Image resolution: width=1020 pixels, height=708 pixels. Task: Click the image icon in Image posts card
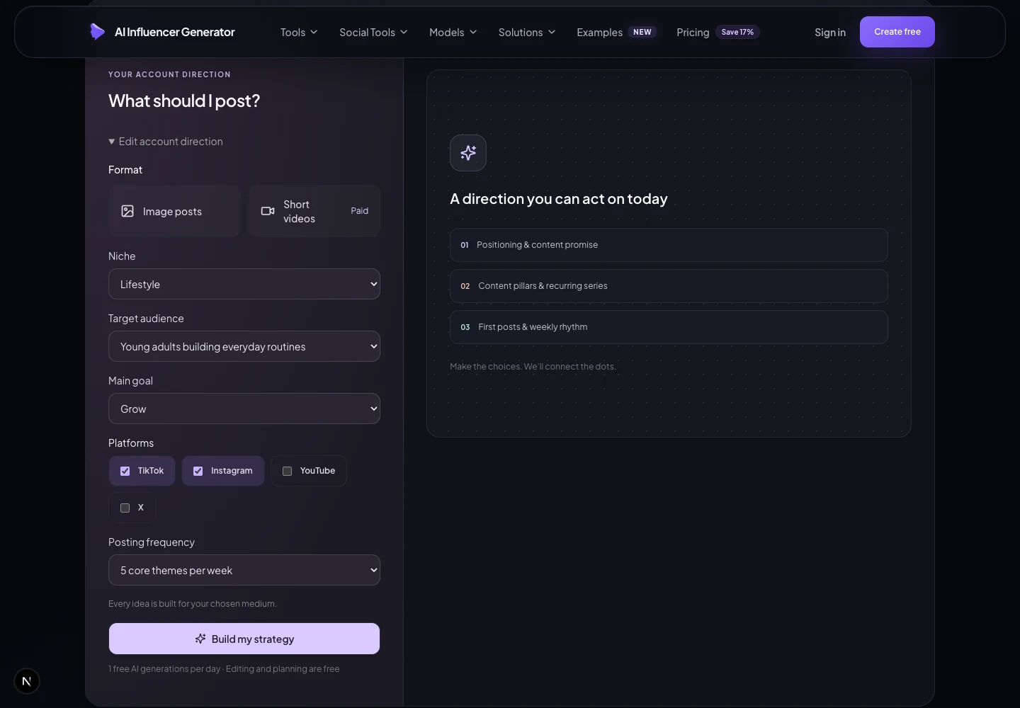[127, 211]
